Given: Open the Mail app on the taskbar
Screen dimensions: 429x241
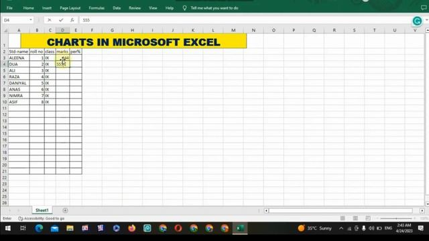Looking at the screenshot, I should point(54,228).
